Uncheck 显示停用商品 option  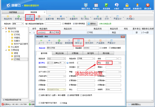click(x=74, y=24)
